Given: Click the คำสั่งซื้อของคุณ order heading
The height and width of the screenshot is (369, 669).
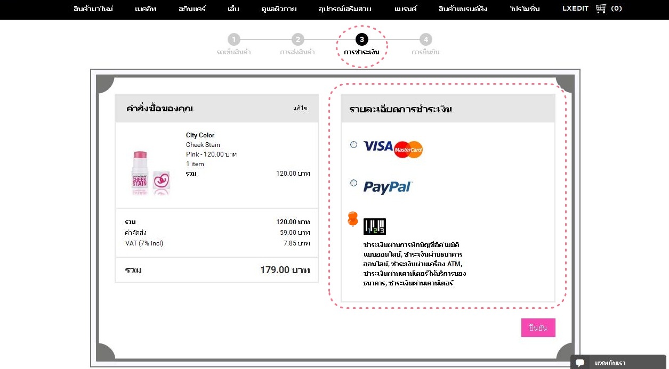Looking at the screenshot, I should (x=159, y=109).
